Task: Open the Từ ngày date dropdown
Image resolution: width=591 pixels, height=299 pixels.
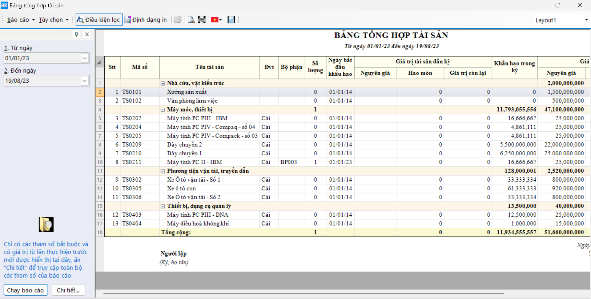Action: [85, 58]
